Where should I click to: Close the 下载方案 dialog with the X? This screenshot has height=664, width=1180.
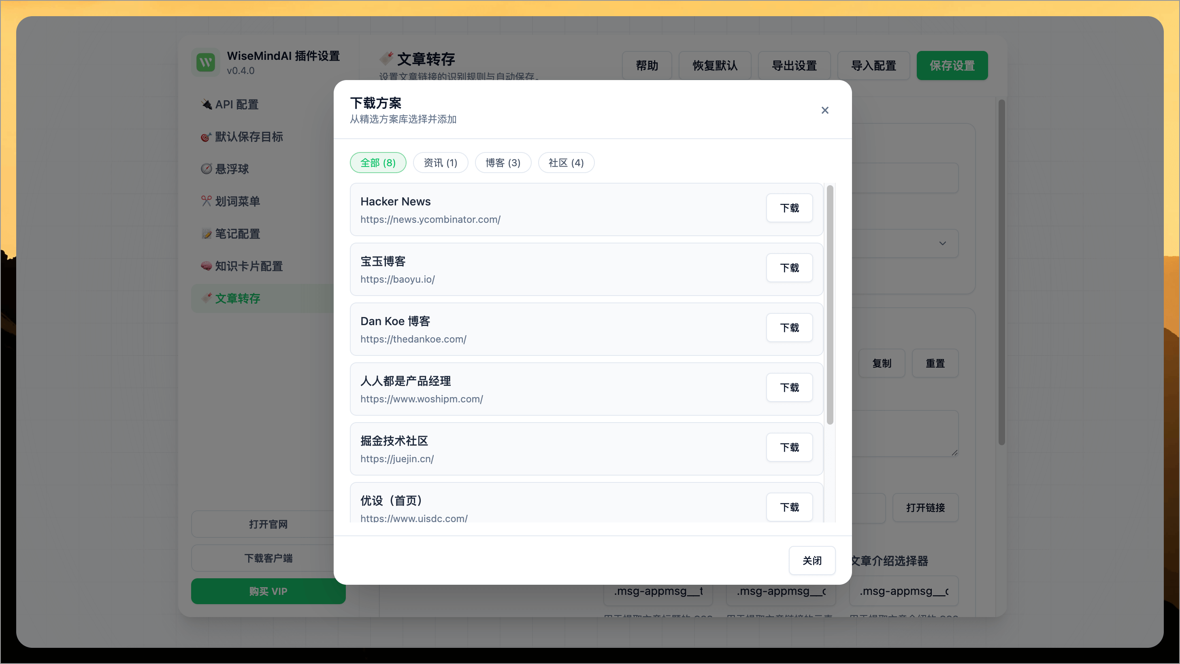pos(824,110)
